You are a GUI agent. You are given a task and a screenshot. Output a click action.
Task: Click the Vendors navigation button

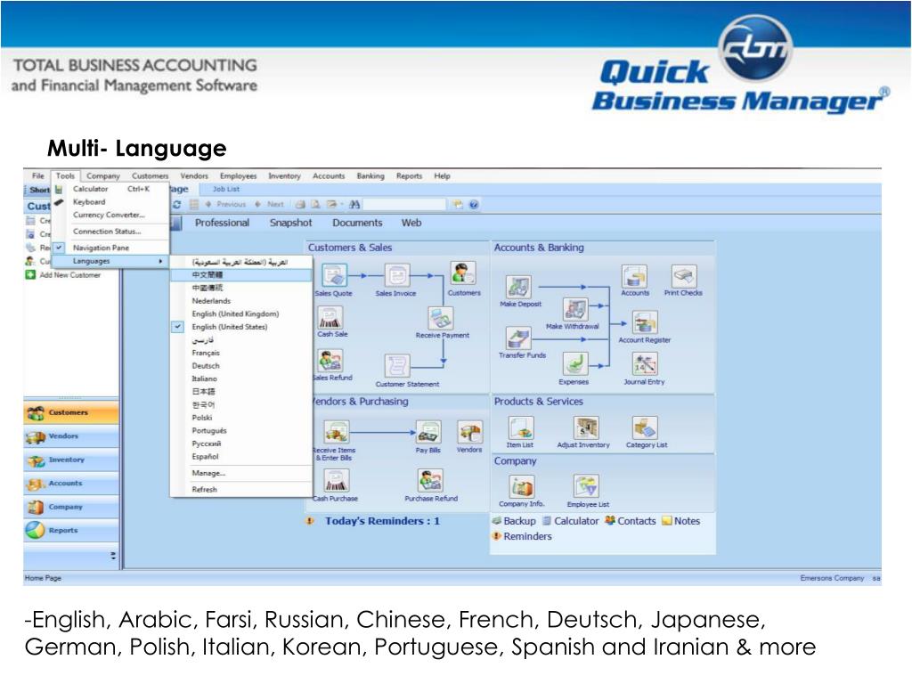click(71, 436)
